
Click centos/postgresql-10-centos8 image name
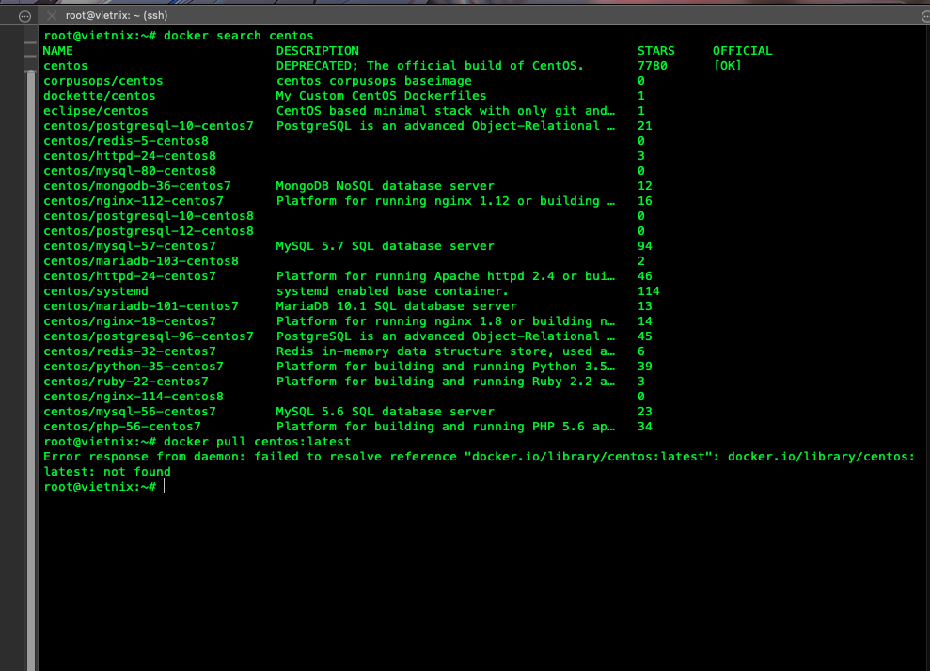(149, 216)
